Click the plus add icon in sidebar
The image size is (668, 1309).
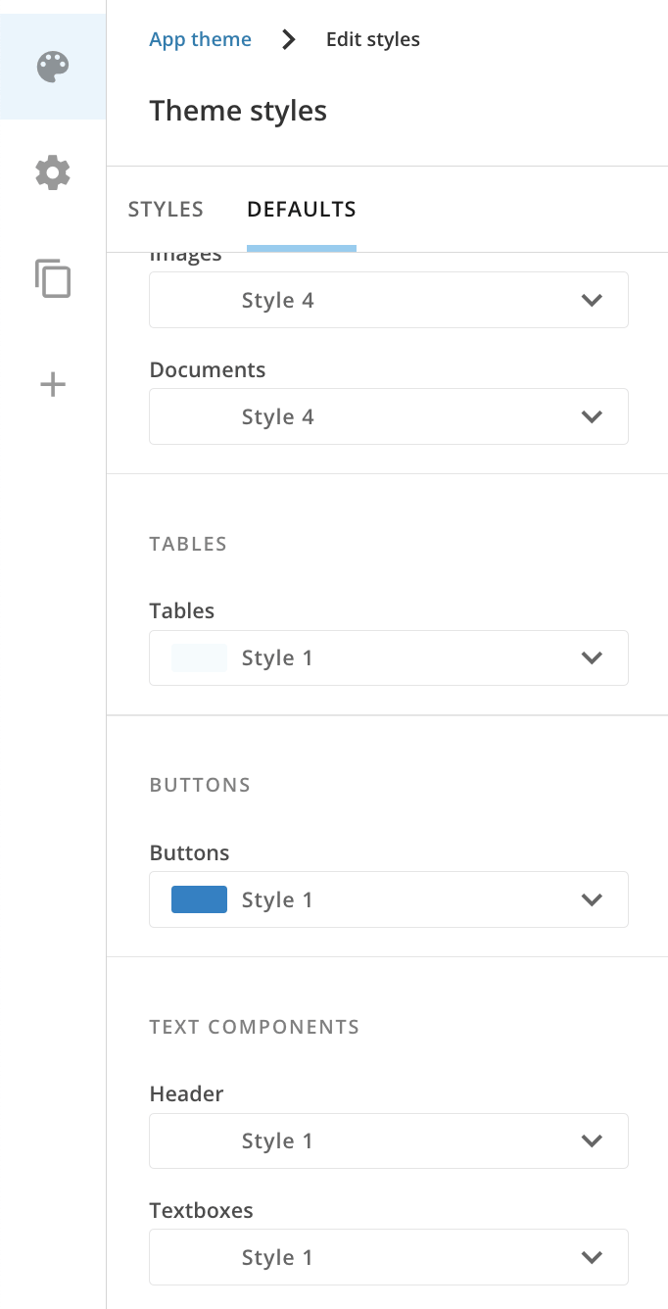click(53, 384)
